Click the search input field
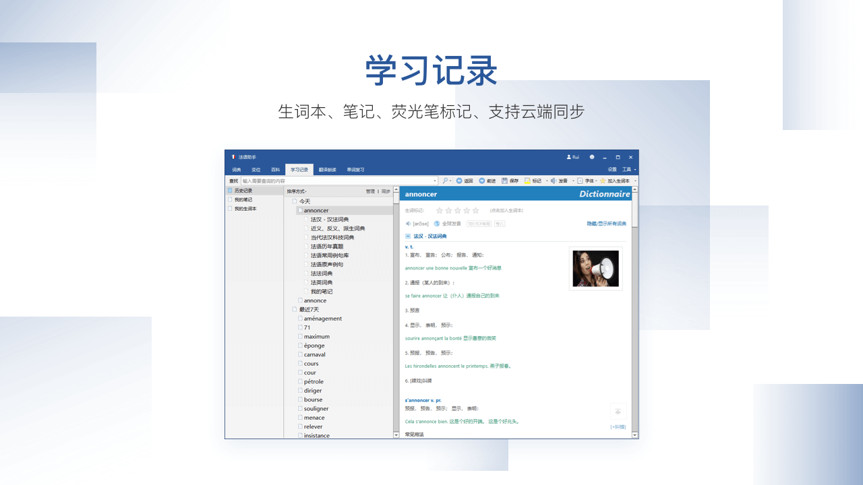The height and width of the screenshot is (485, 863). click(x=339, y=181)
